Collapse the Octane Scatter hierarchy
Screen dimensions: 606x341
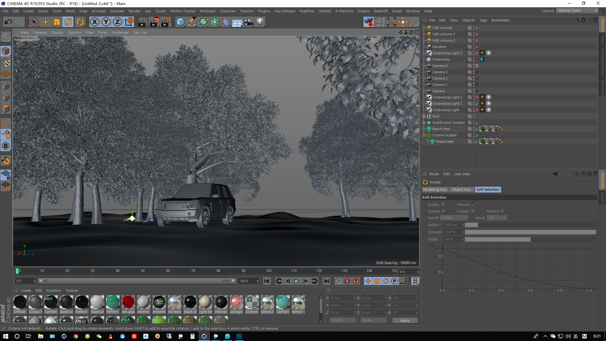(x=424, y=135)
